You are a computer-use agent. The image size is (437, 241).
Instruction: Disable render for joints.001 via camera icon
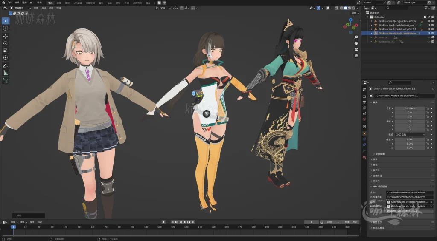click(x=433, y=37)
